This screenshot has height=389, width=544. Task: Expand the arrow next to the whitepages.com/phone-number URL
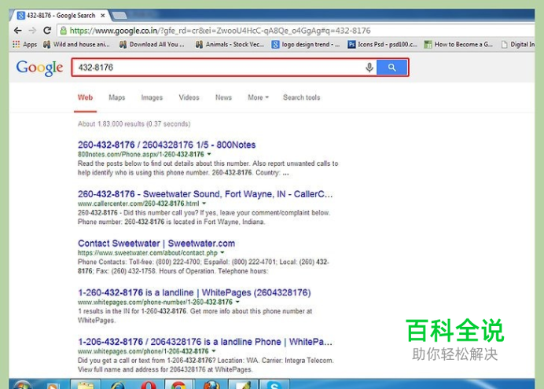point(237,302)
